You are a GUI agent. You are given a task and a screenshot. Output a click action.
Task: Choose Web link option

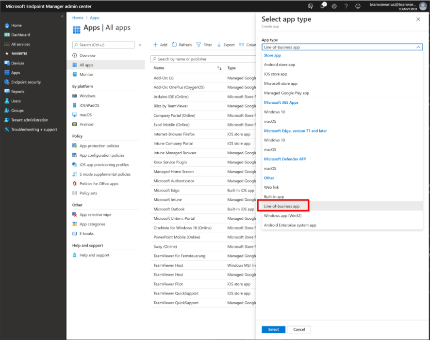[342, 187]
